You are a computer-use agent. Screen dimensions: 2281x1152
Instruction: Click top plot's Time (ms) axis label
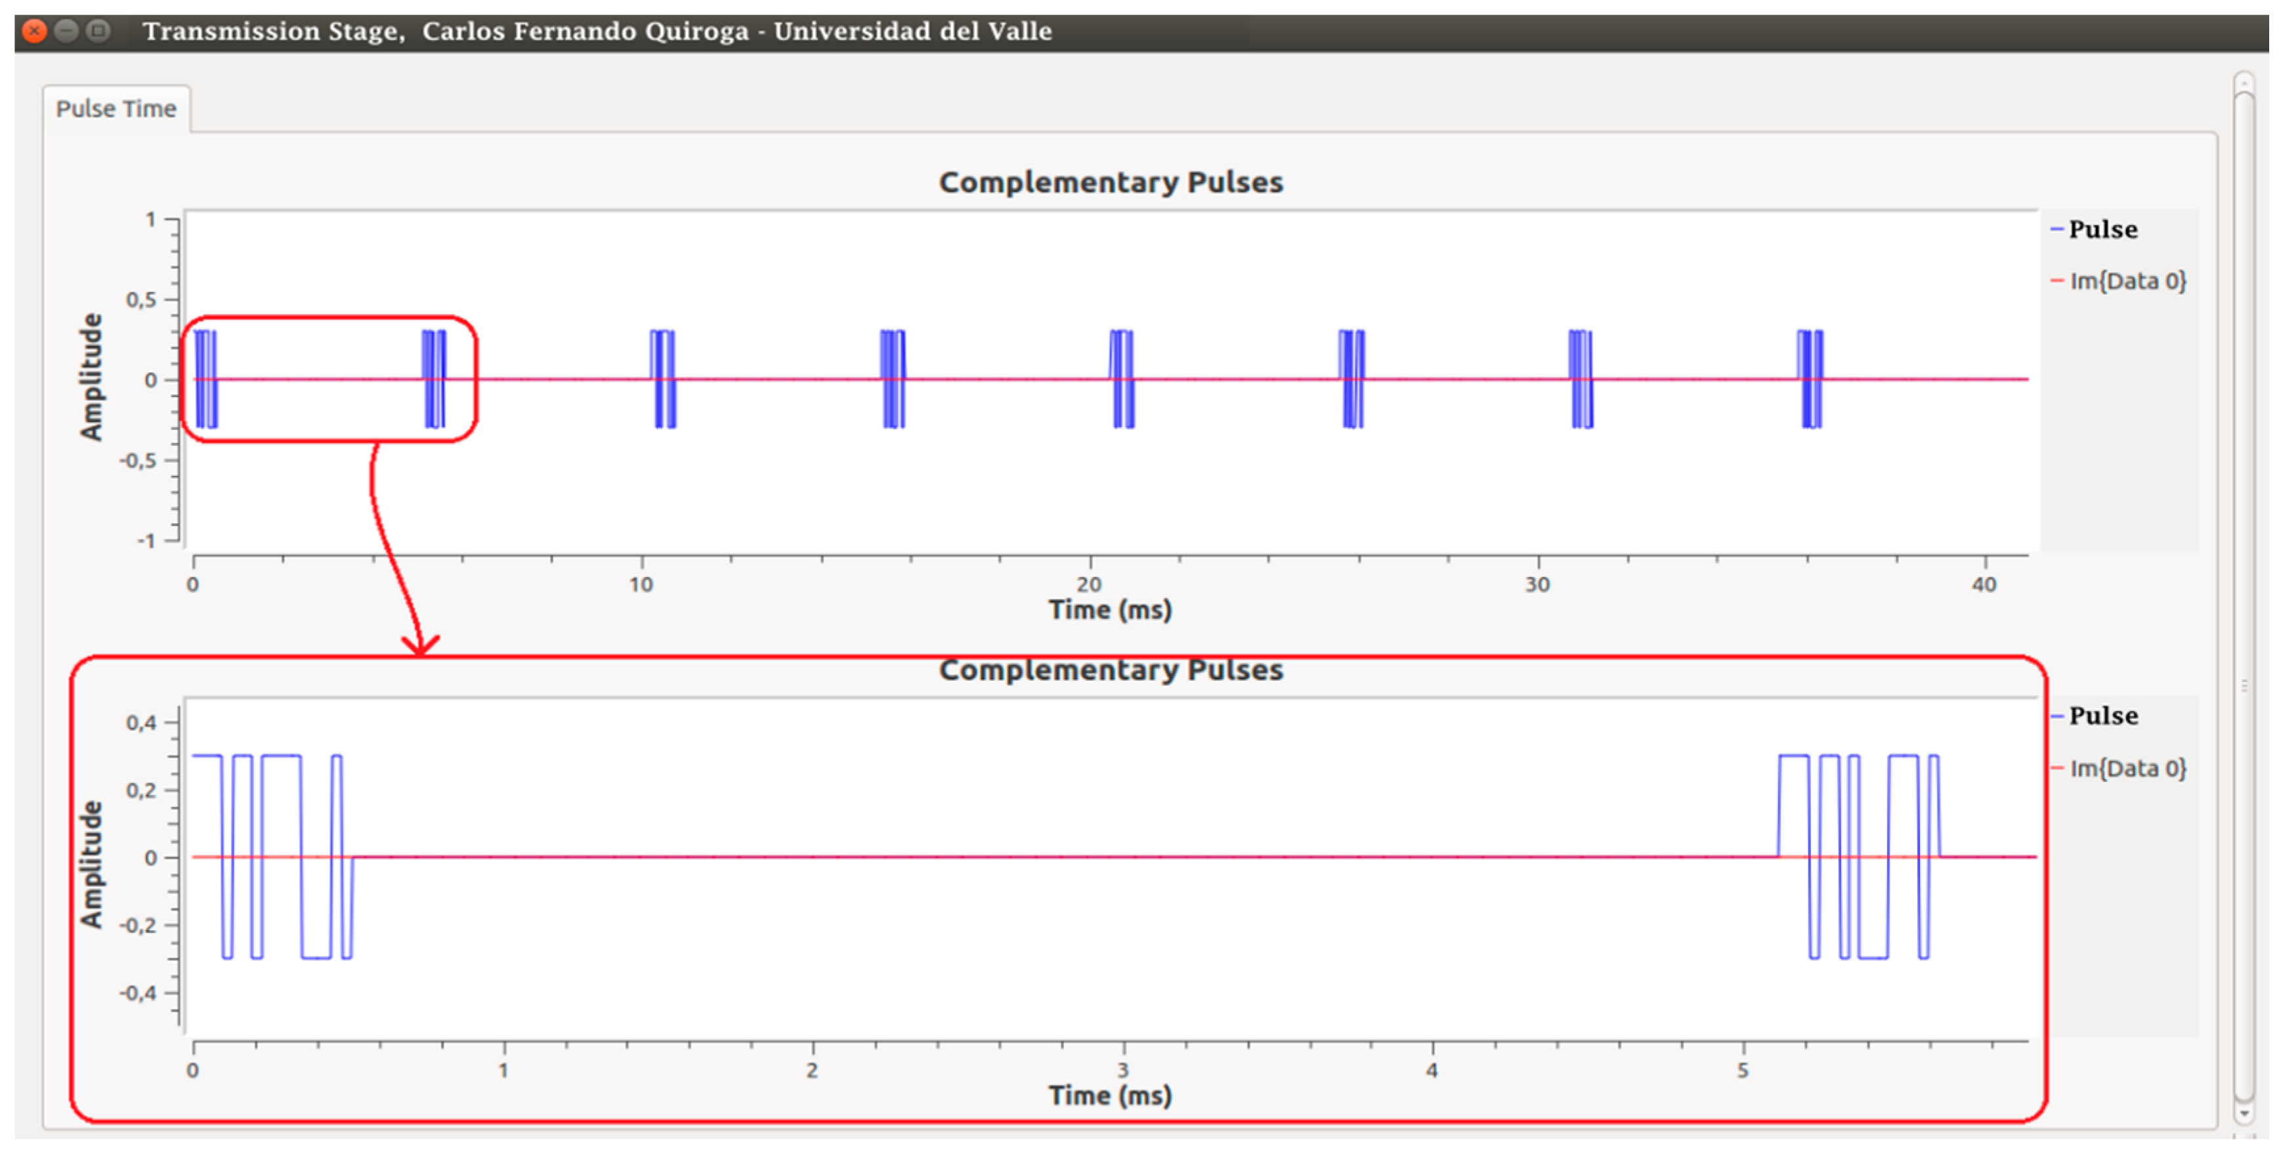pyautogui.click(x=1109, y=610)
